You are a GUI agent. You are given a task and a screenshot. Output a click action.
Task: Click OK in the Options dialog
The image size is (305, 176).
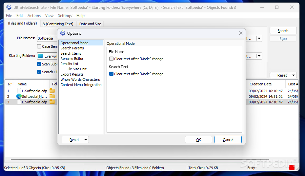(198, 140)
